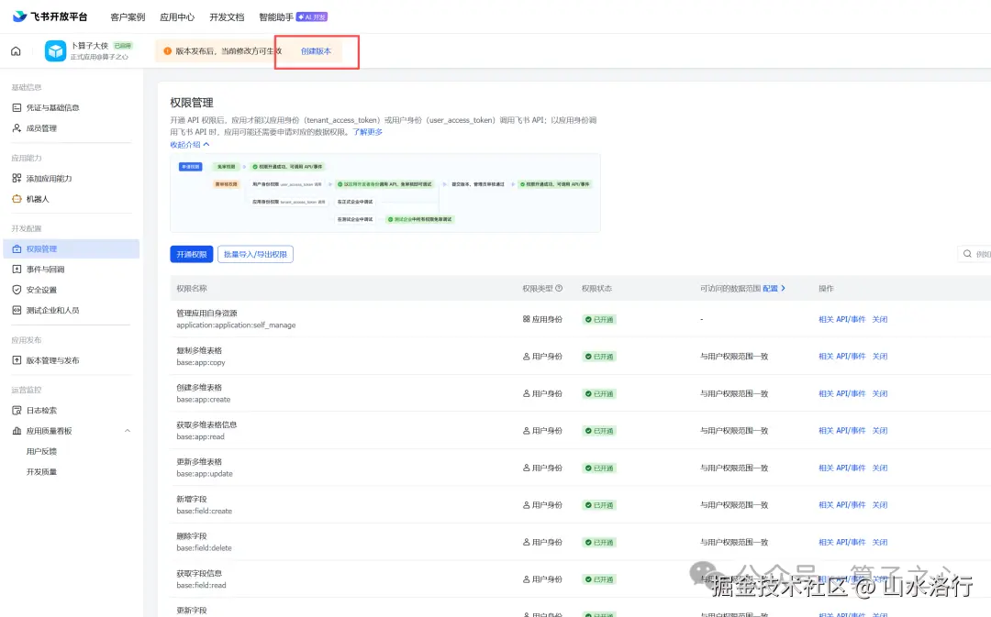Screen dimensions: 991x617
Task: Click the orange warning icon in banner
Action: 168,51
